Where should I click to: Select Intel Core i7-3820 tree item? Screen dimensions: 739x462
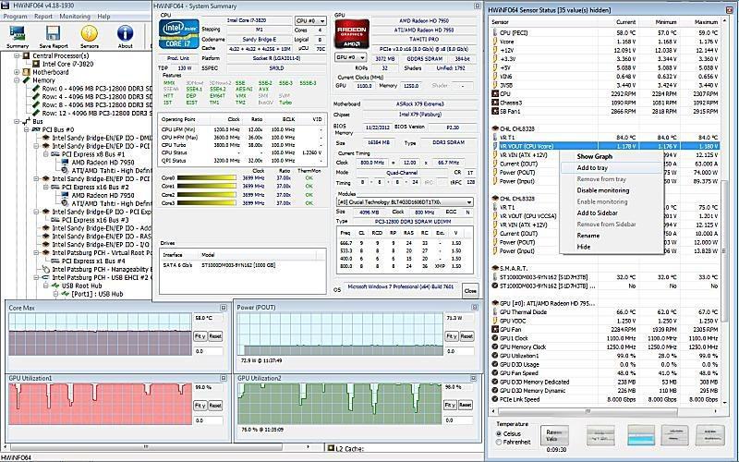coord(67,64)
